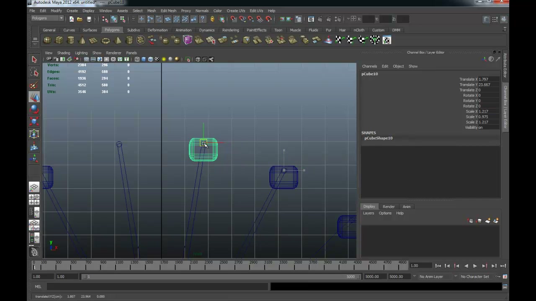Play the animation forwards

click(475, 266)
